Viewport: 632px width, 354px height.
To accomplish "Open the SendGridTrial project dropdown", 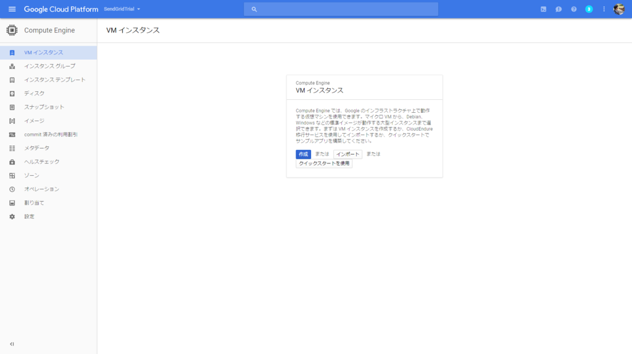I will [122, 9].
